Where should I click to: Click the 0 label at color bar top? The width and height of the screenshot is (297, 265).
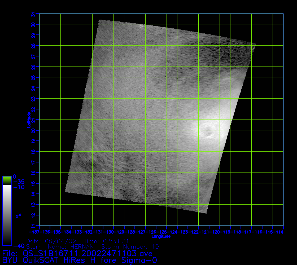pyautogui.click(x=15, y=176)
